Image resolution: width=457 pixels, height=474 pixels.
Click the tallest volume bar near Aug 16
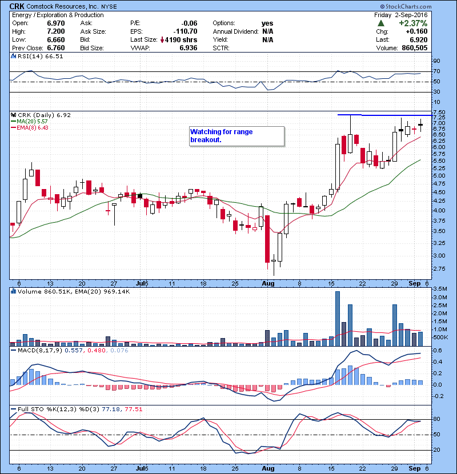(338, 319)
